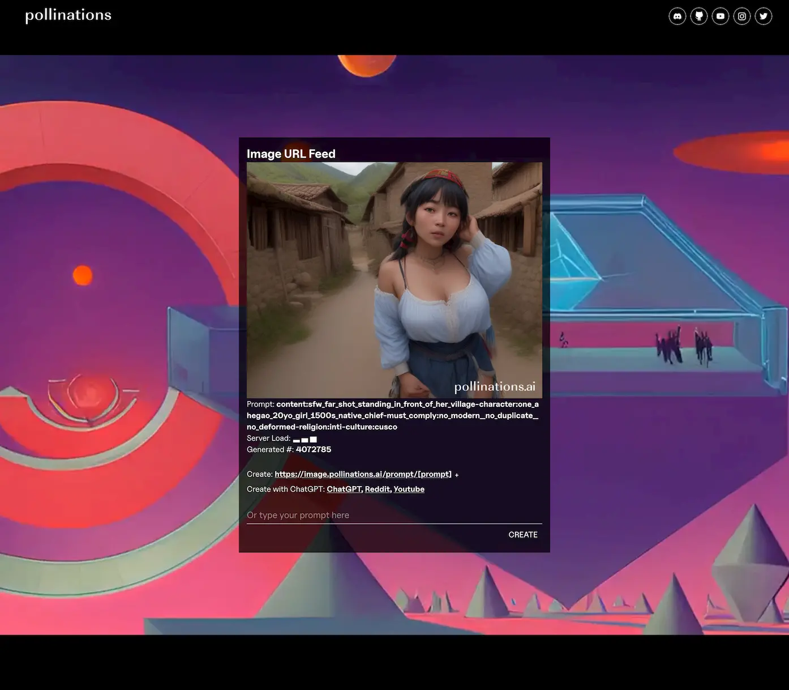Click the pollinations logo in the header
This screenshot has height=690, width=789.
click(x=67, y=15)
